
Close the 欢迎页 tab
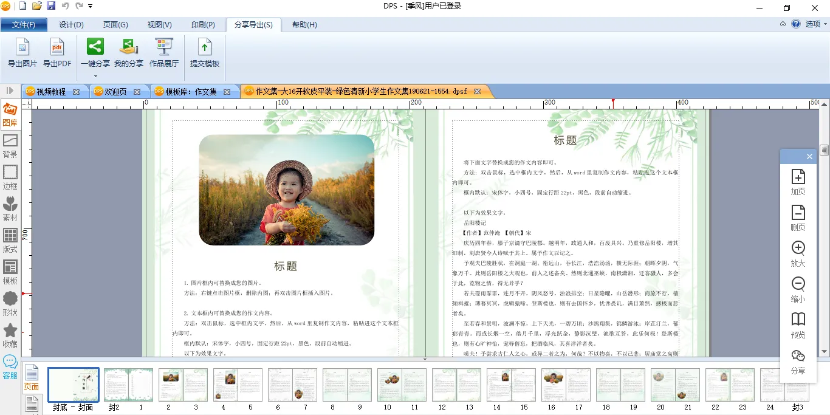[137, 92]
